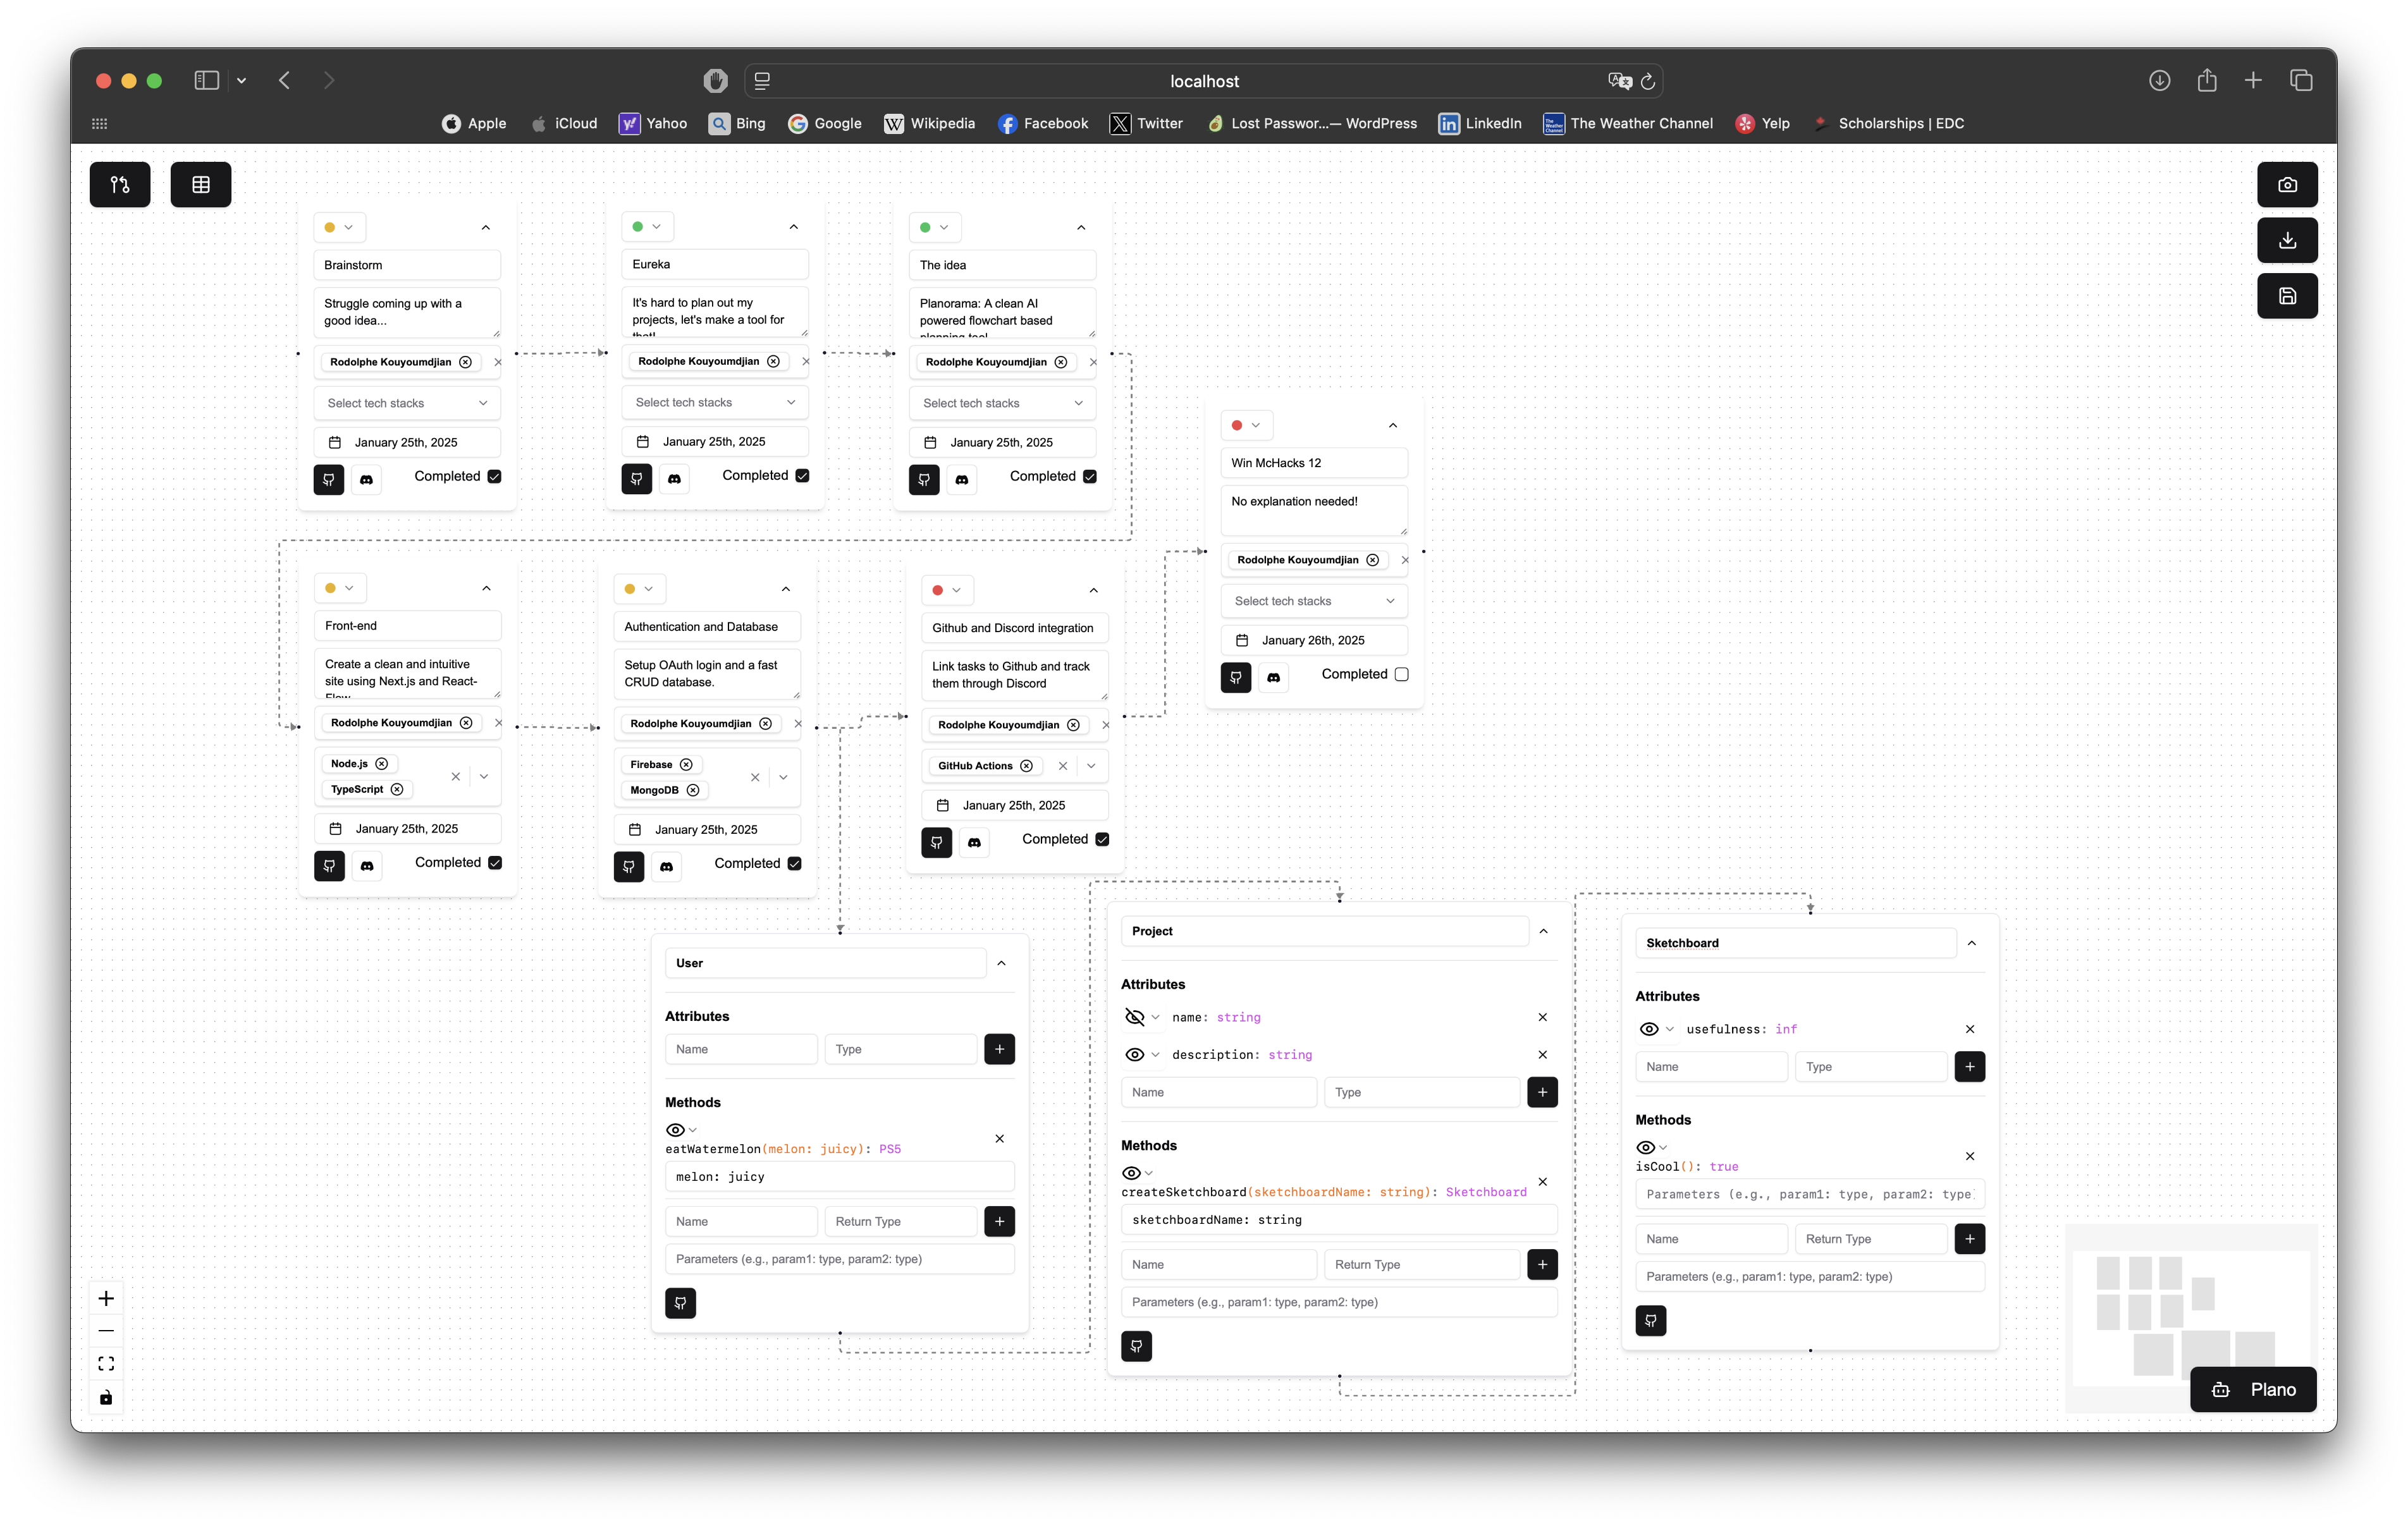The width and height of the screenshot is (2408, 1526).
Task: Click the git branch icon button
Action: 120,185
